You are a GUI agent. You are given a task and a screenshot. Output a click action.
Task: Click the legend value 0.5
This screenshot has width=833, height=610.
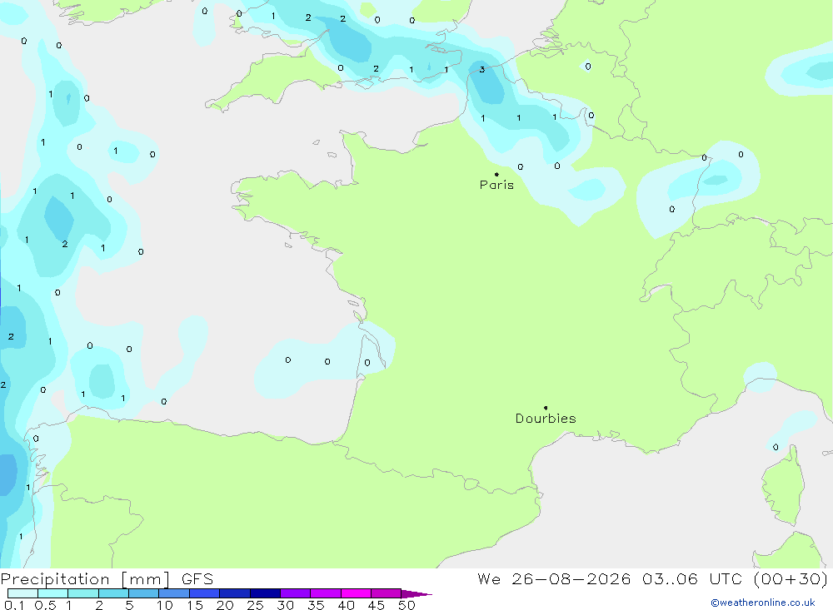point(45,605)
